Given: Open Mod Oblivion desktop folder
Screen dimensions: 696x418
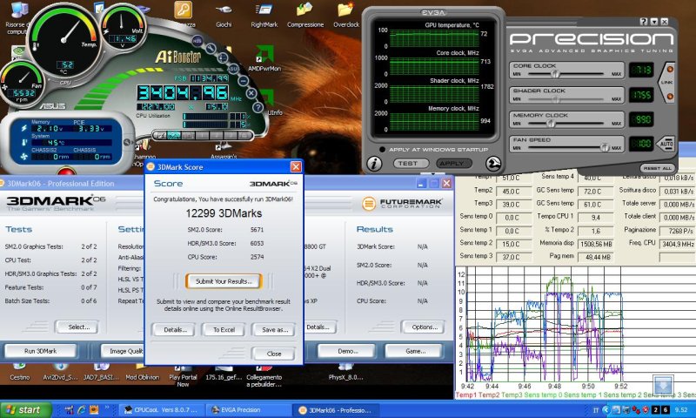Looking at the screenshot, I should 142,372.
